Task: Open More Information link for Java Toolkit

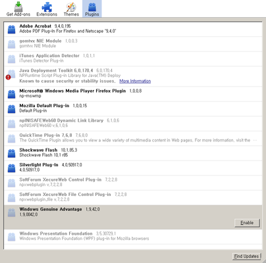Action: click(135, 81)
